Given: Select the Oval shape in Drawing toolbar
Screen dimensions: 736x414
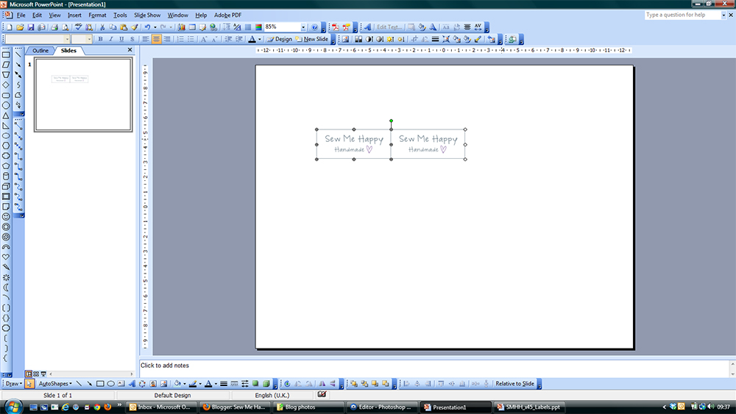Looking at the screenshot, I should pyautogui.click(x=111, y=384).
